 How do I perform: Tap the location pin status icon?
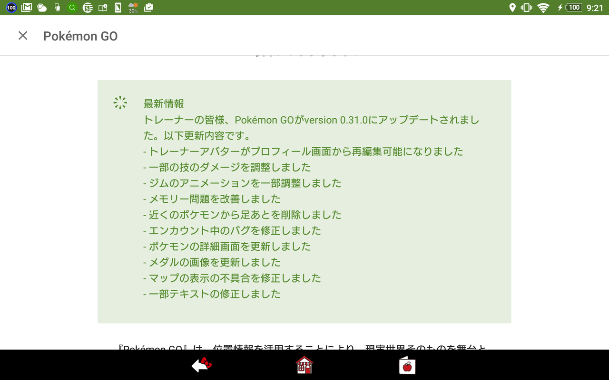[x=512, y=8]
